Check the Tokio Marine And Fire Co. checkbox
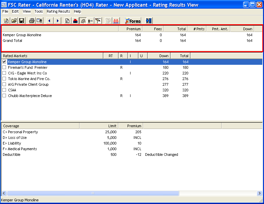 point(4,79)
